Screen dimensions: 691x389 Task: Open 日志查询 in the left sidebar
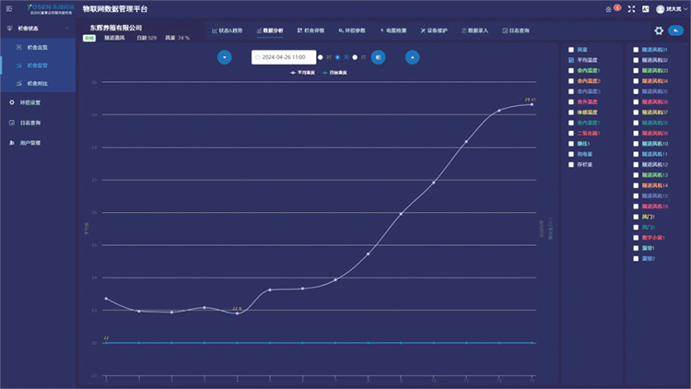[31, 123]
